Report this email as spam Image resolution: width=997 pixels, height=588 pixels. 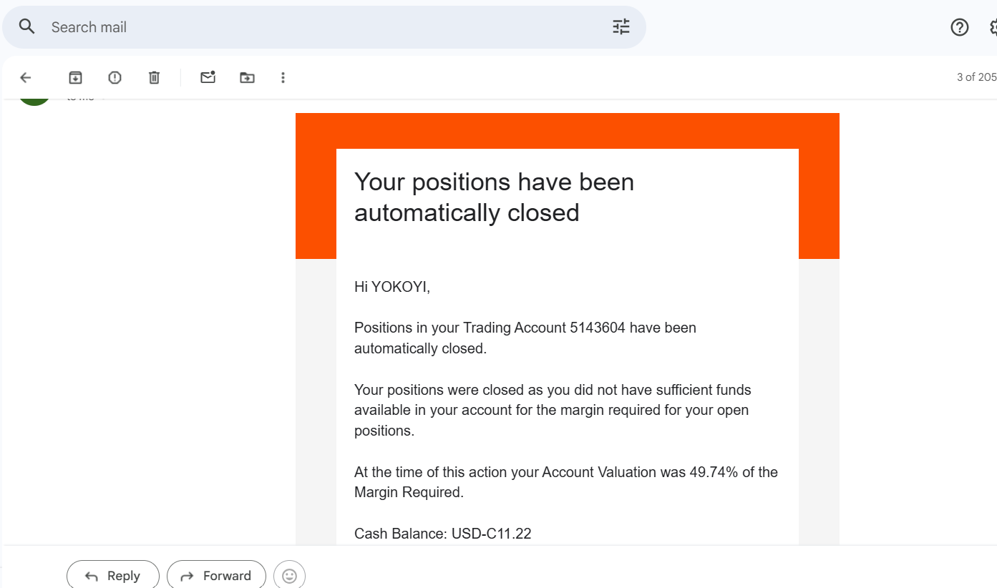[115, 77]
